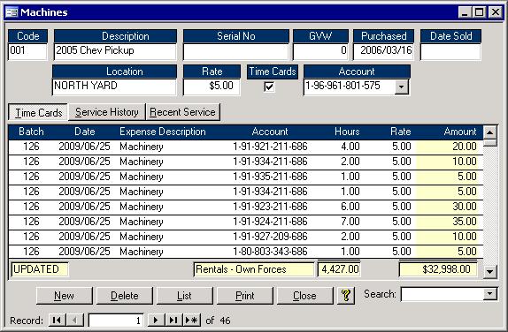Click the amount cell 20.00
This screenshot has height=332, width=508.
click(x=447, y=147)
